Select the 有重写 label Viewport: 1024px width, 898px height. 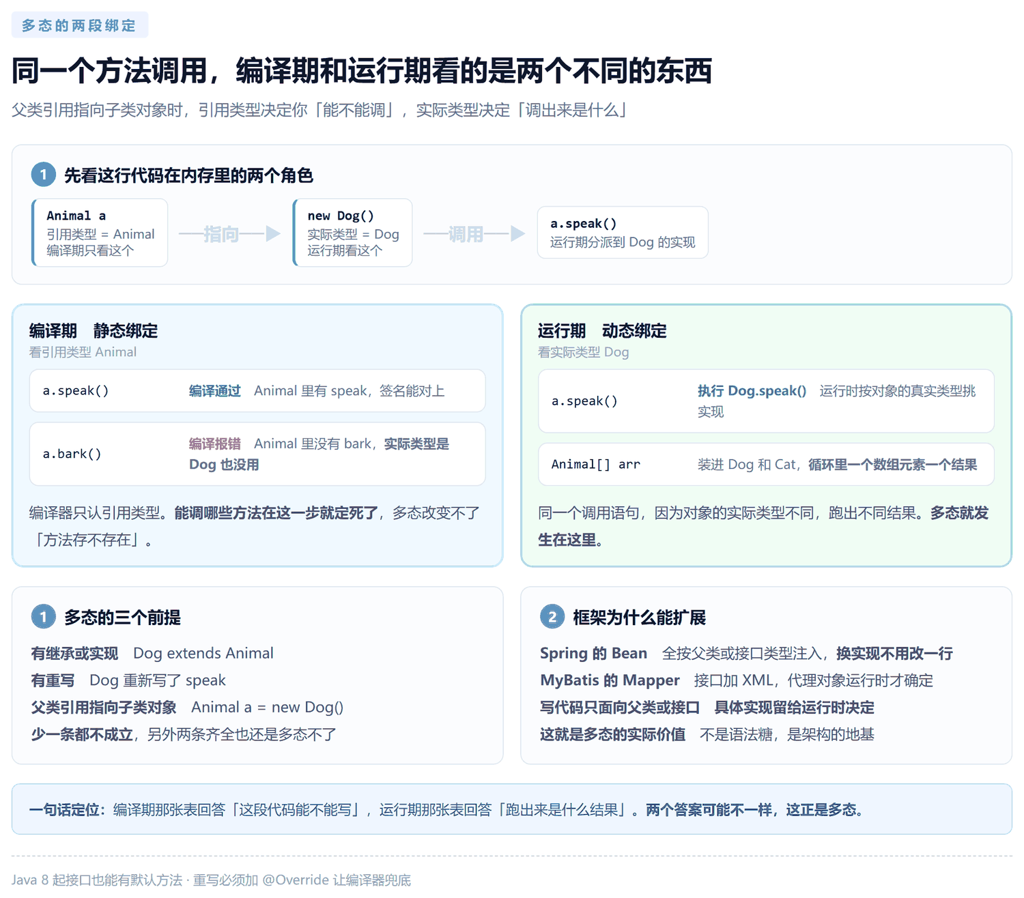click(53, 680)
